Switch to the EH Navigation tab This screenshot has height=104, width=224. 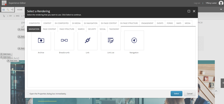[x=91, y=23]
